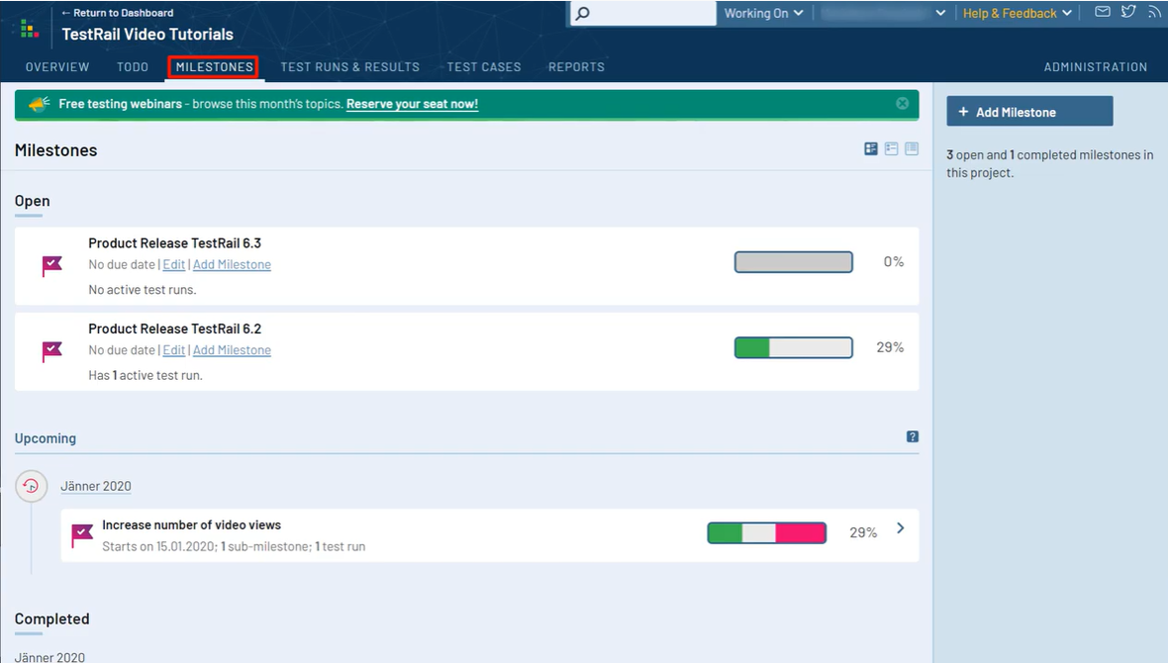Open the Administration section
Viewport: 1168px width, 663px height.
[x=1095, y=67]
